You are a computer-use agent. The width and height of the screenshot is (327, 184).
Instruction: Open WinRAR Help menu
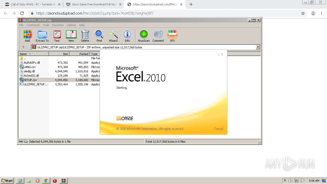click(x=82, y=25)
